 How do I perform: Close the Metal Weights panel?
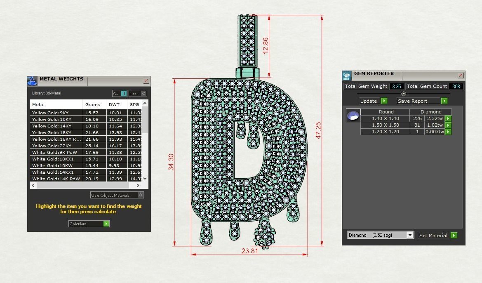146,80
